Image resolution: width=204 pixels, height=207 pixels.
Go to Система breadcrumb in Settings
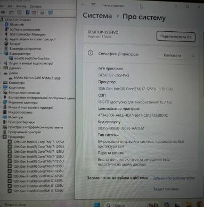(97, 15)
